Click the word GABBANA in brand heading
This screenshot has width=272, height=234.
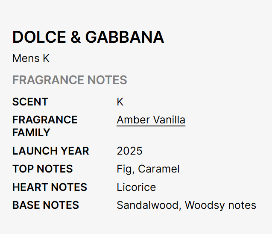coord(125,38)
